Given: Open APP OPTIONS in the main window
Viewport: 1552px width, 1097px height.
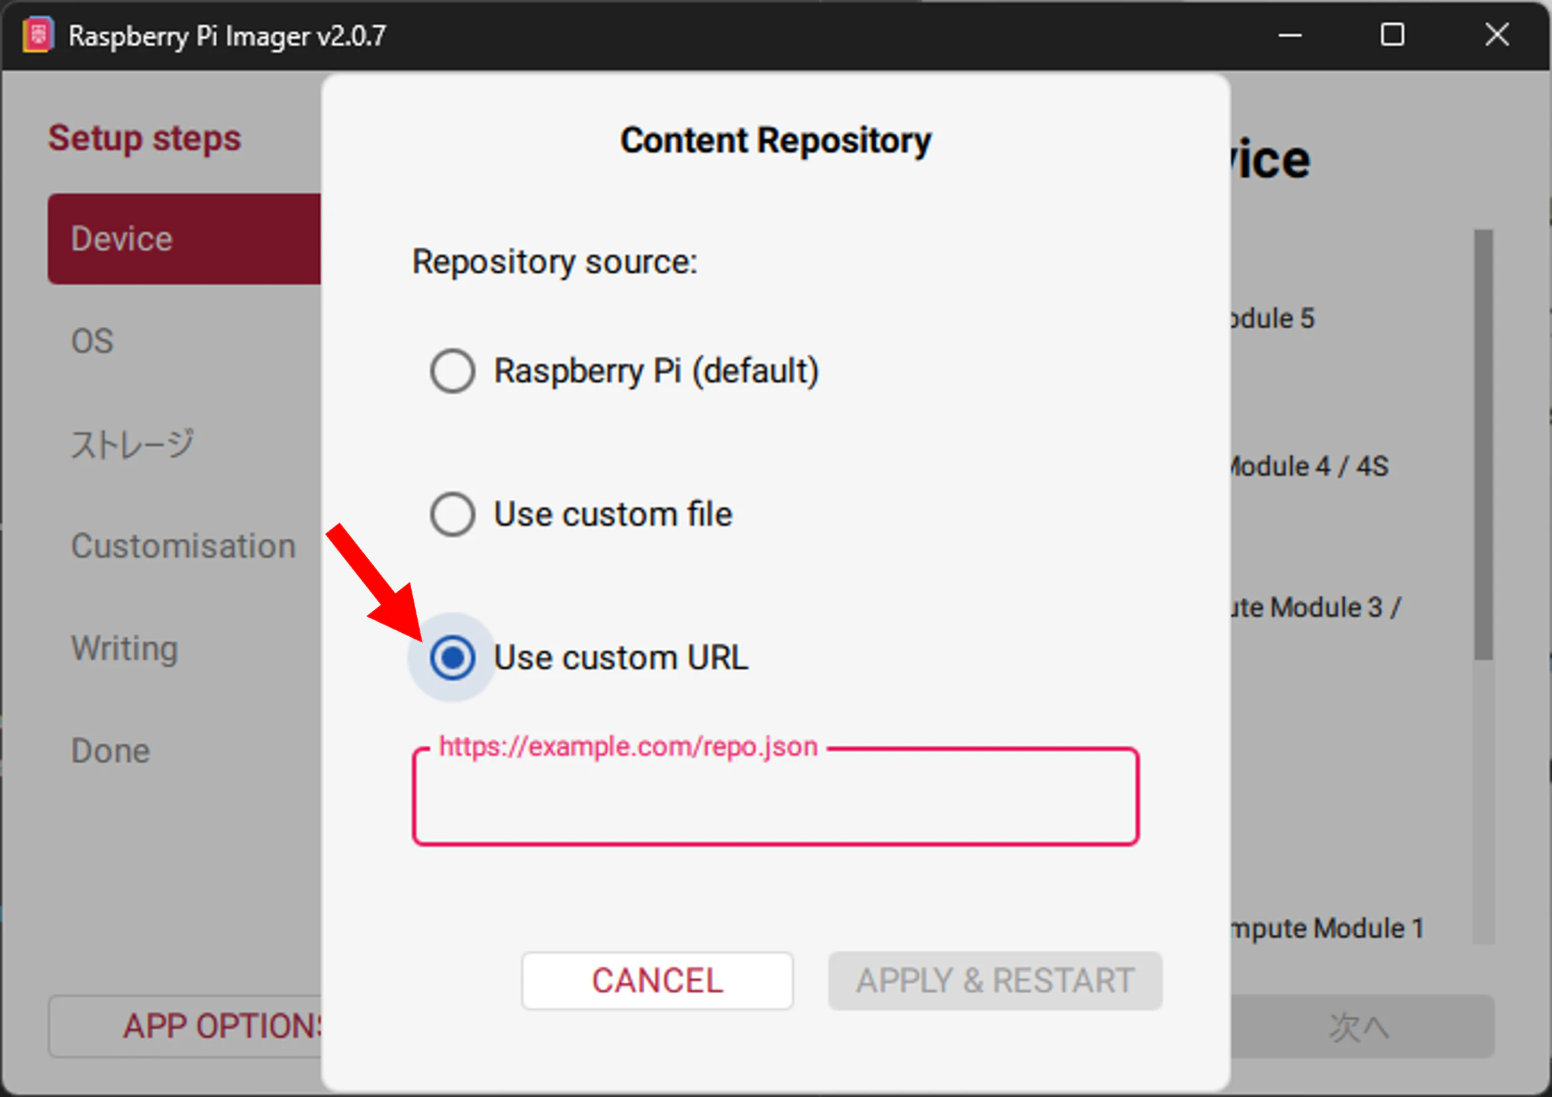Looking at the screenshot, I should click(x=185, y=1026).
